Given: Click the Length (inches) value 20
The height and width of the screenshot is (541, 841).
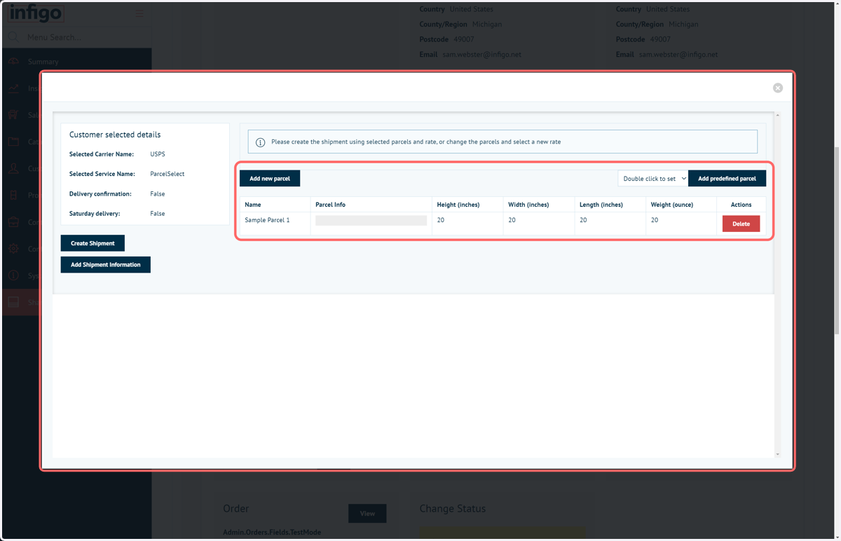Looking at the screenshot, I should click(x=583, y=220).
